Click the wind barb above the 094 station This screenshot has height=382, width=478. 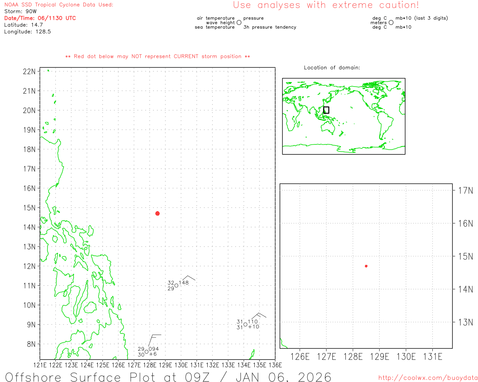(154, 339)
